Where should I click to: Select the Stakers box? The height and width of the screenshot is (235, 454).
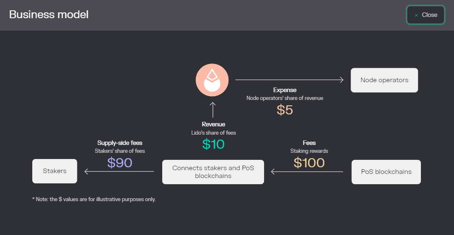[x=55, y=171]
